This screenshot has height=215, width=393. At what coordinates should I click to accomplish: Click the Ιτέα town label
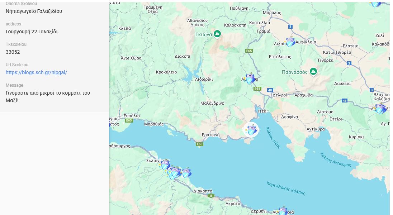pyautogui.click(x=262, y=111)
